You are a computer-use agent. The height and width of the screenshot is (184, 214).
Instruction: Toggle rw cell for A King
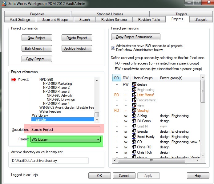pos(126,116)
